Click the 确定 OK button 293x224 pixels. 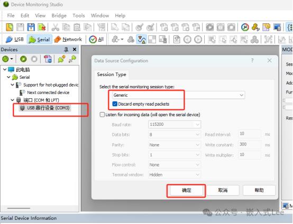(x=186, y=190)
